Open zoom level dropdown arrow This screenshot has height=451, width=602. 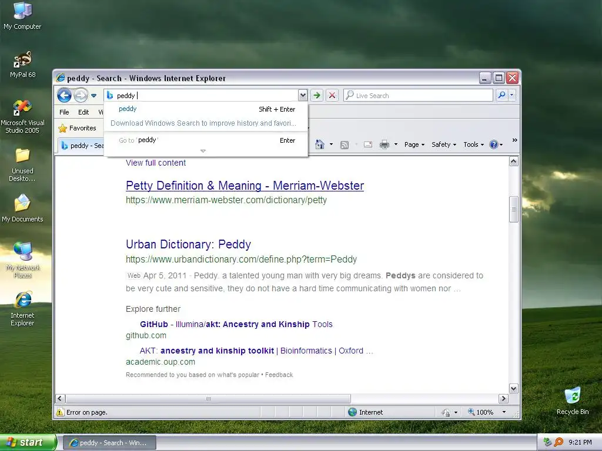tap(504, 412)
